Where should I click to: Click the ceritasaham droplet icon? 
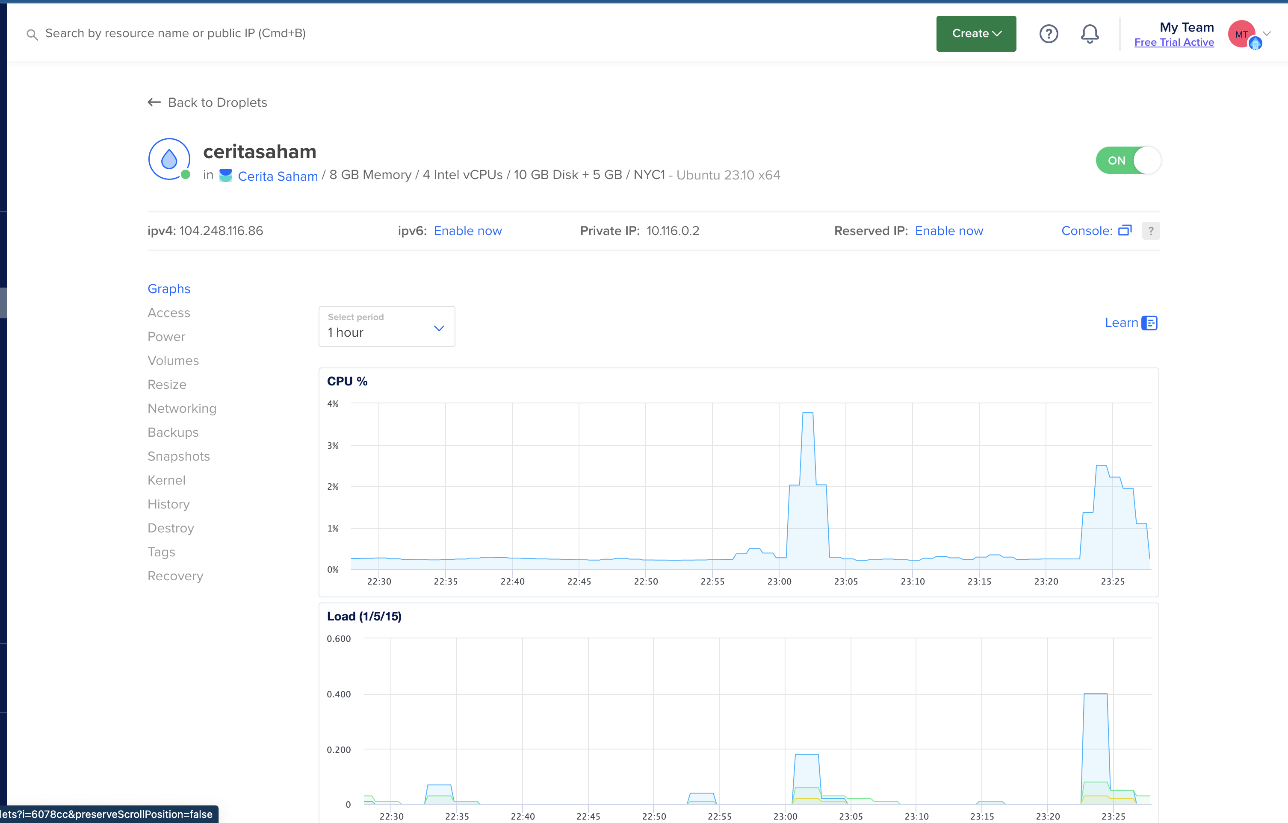click(169, 159)
